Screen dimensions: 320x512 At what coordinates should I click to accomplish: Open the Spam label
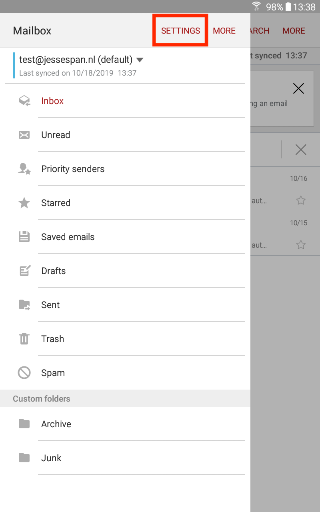click(53, 373)
